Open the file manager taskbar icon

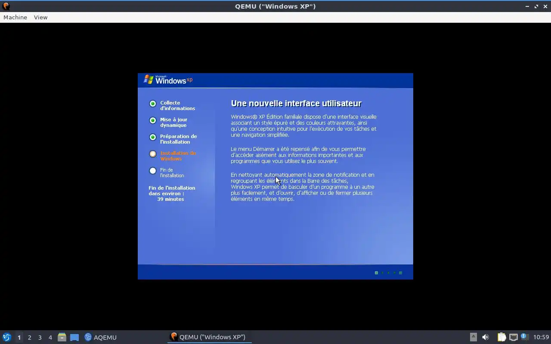[x=62, y=337]
